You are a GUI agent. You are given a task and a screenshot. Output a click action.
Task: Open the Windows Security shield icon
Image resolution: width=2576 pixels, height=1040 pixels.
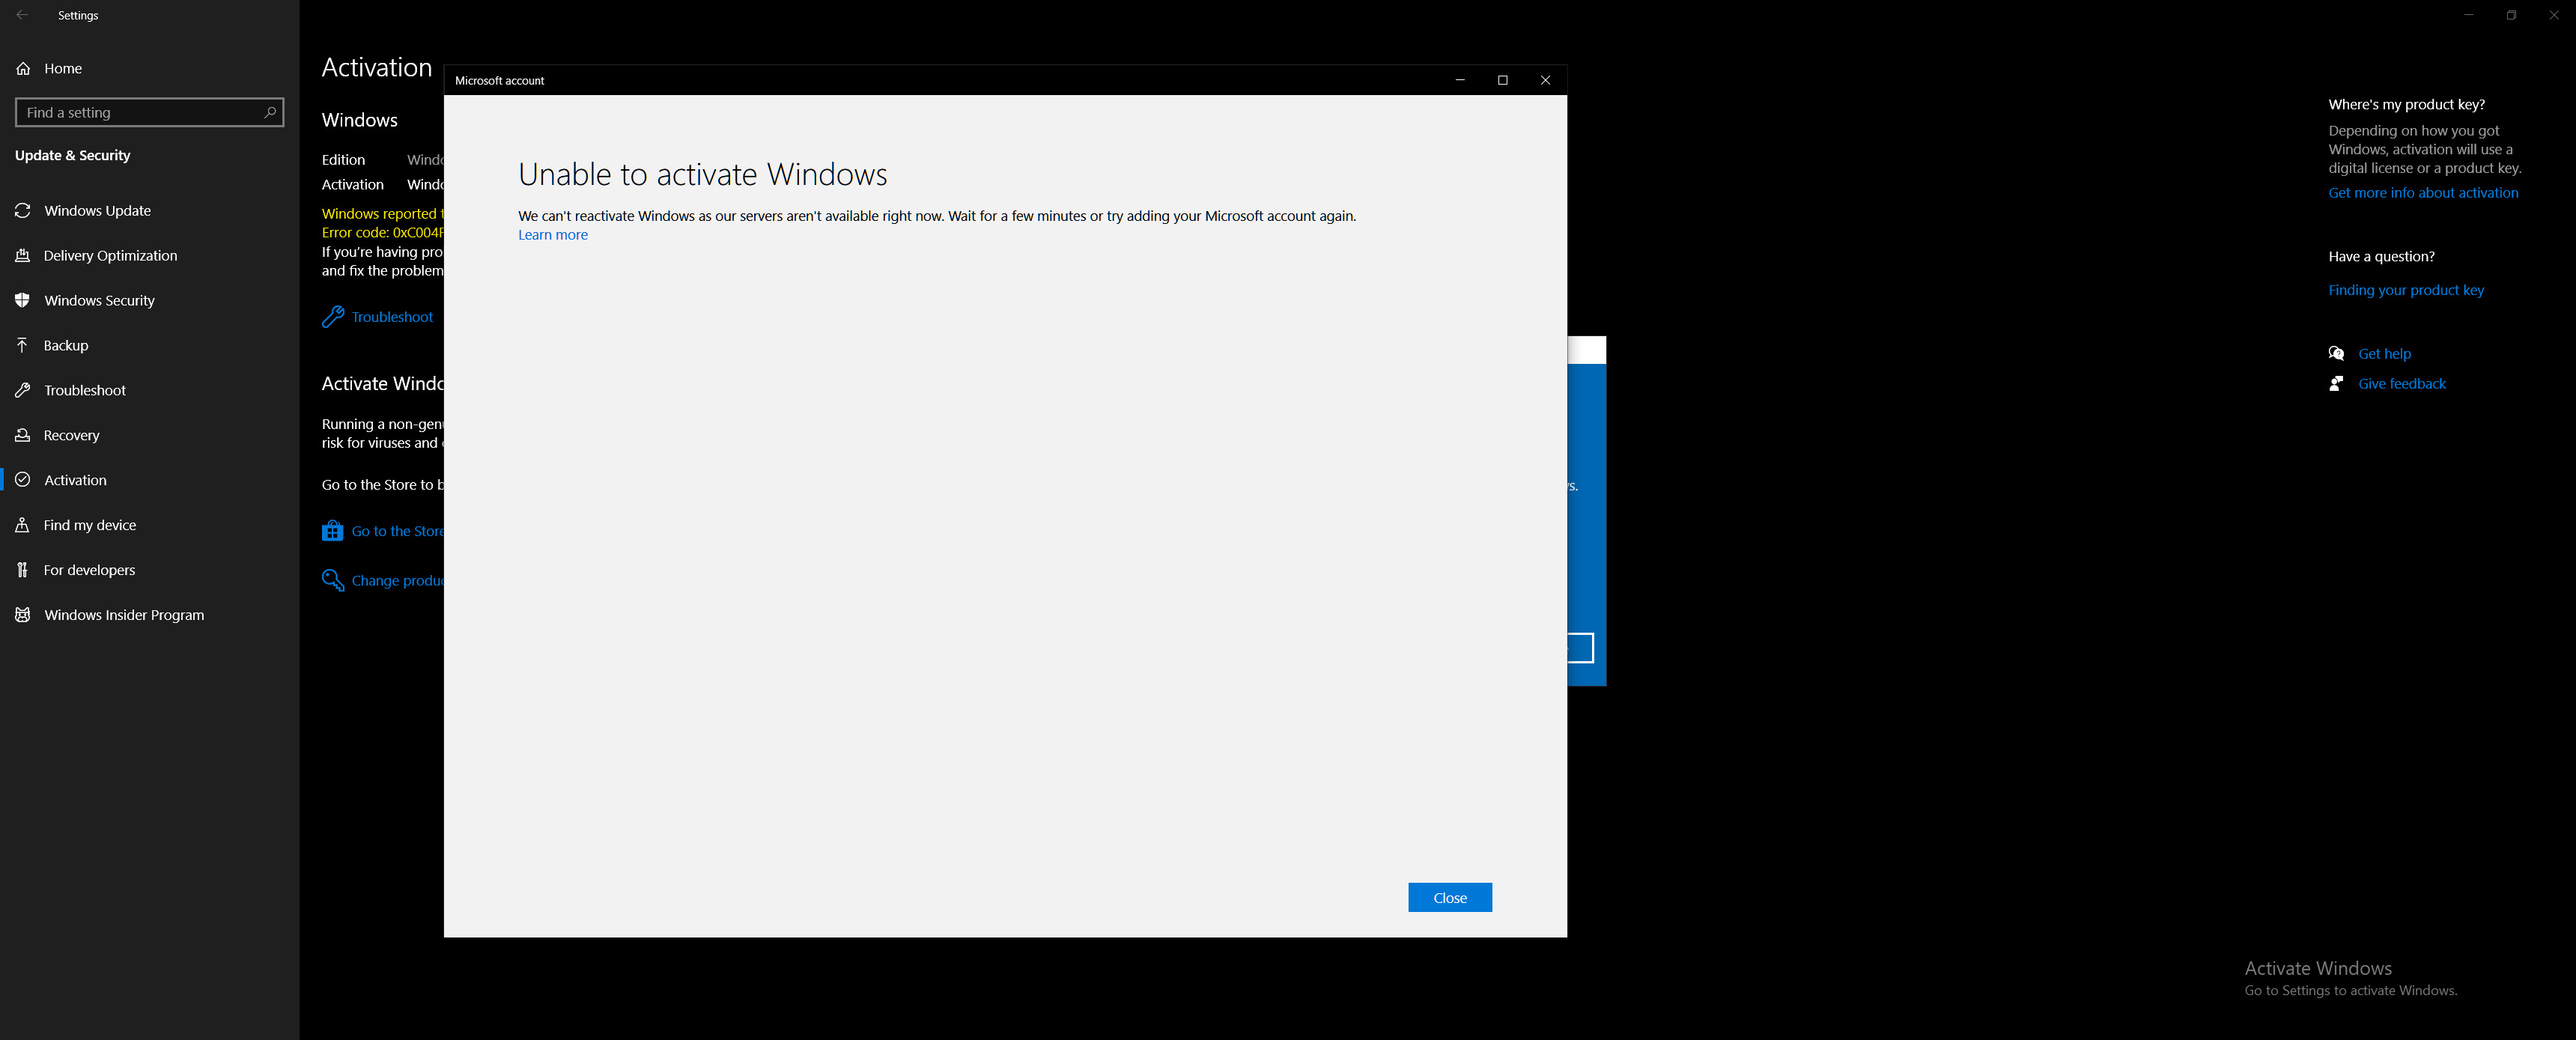point(23,301)
